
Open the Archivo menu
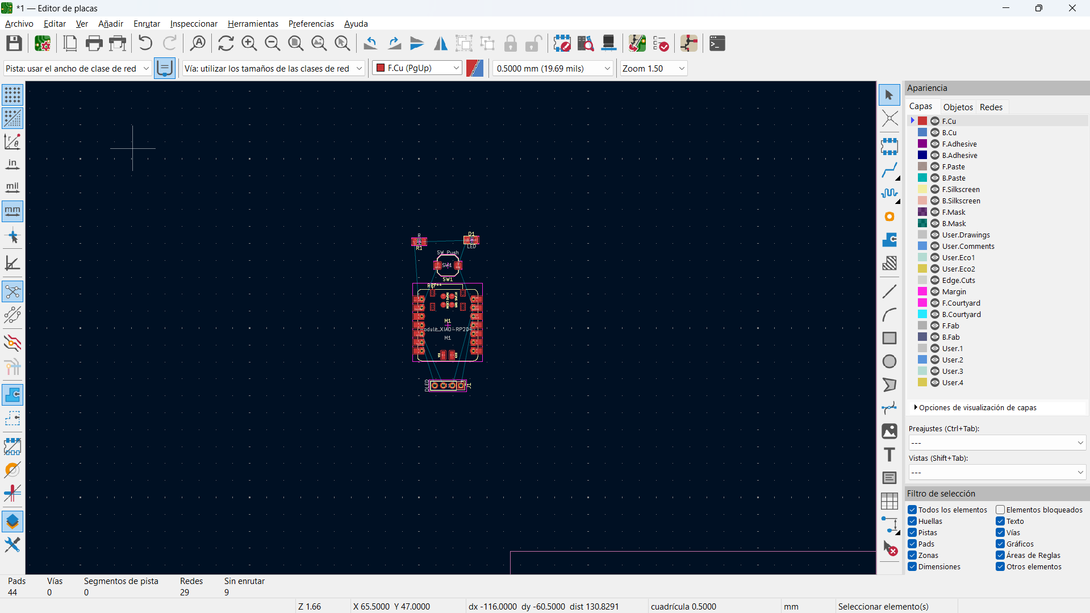tap(19, 24)
